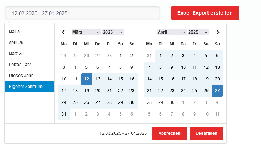The width and height of the screenshot is (261, 150).
Task: Click the date range input field
Action: [x=82, y=13]
